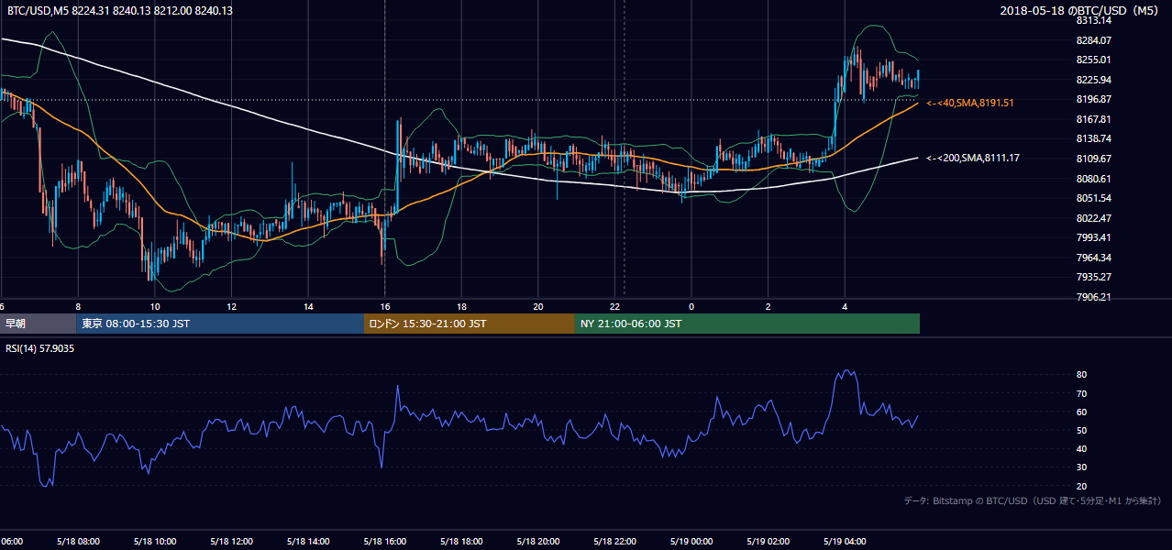
Task: Click price level 8051.54 on price axis
Action: tap(1093, 198)
